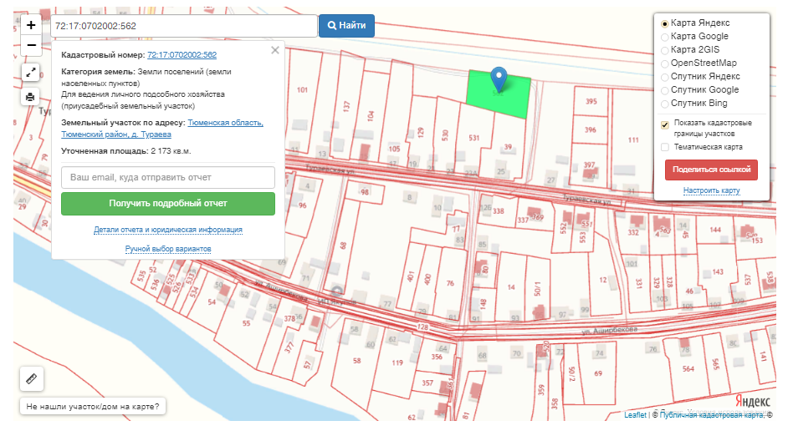Choose OpenStreetMap base layer
The image size is (788, 431).
[x=666, y=63]
